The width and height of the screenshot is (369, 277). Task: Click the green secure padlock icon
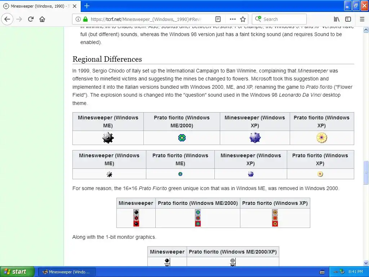pos(85,19)
